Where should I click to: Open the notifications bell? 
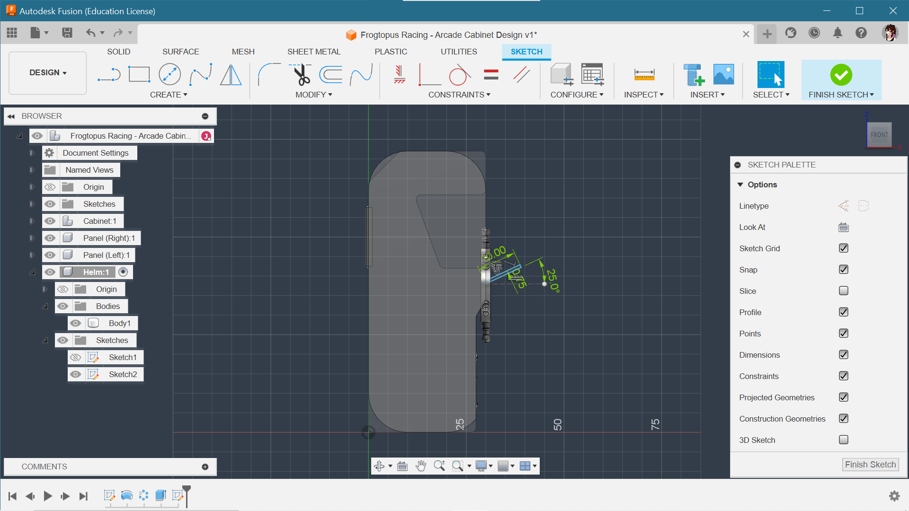[838, 33]
